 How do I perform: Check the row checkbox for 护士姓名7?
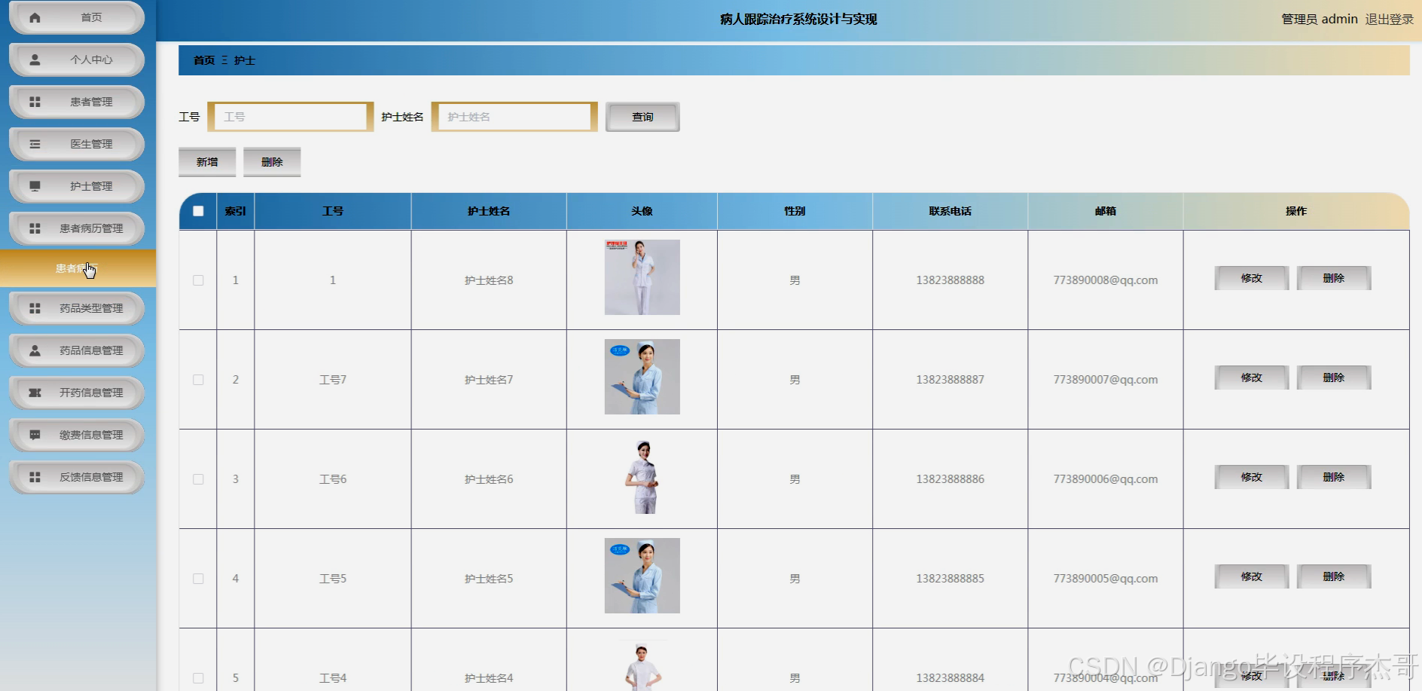(x=198, y=380)
